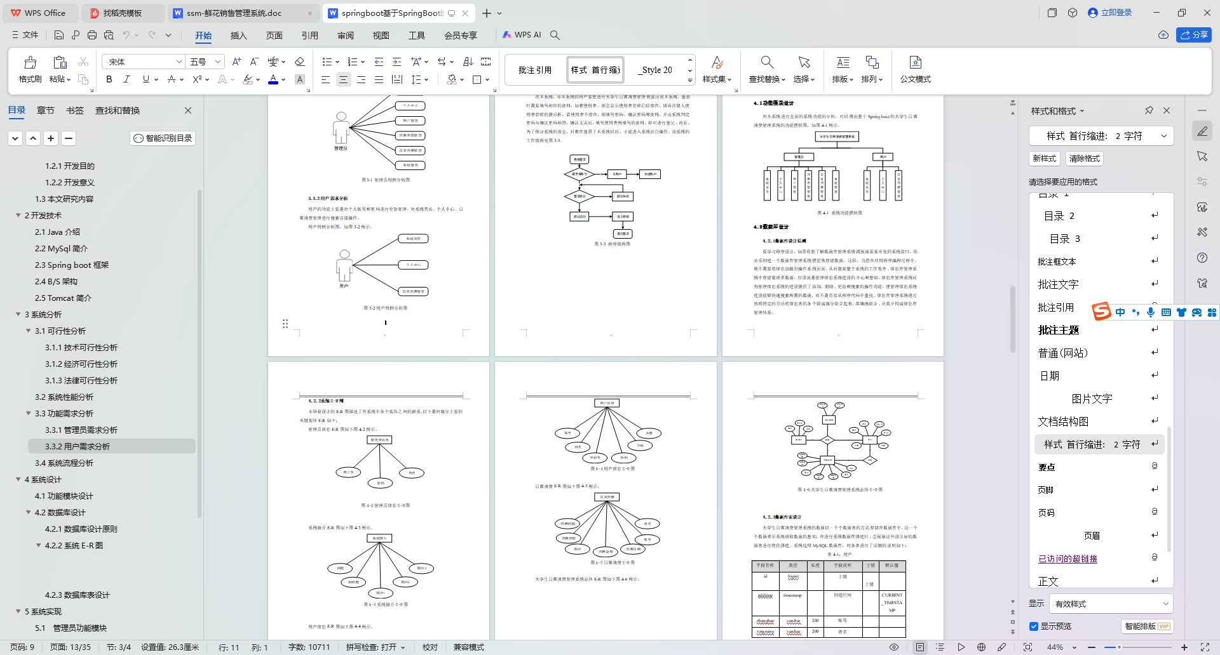The width and height of the screenshot is (1220, 655).
Task: Click the zoom slider handle
Action: pos(1119,647)
